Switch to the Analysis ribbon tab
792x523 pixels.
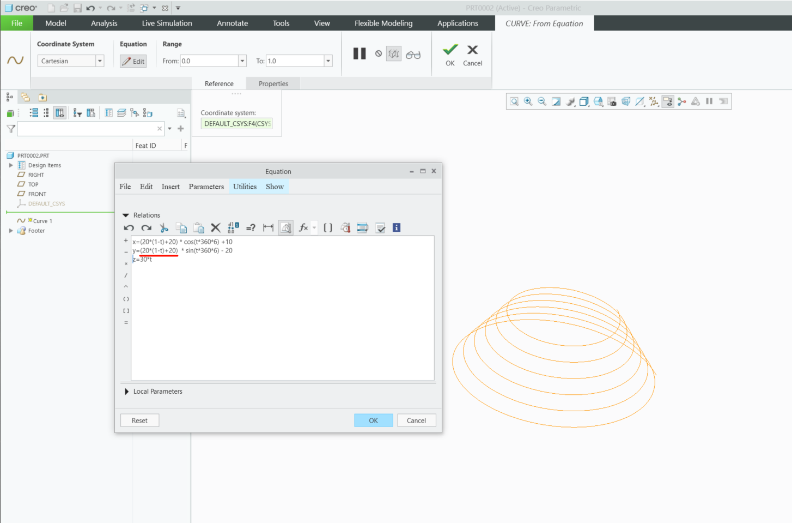click(x=104, y=23)
